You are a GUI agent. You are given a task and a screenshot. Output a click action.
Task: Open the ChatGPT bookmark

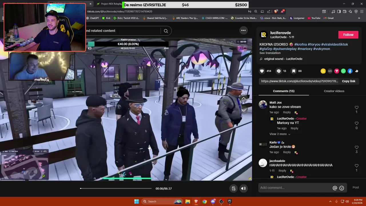[x=92, y=18]
